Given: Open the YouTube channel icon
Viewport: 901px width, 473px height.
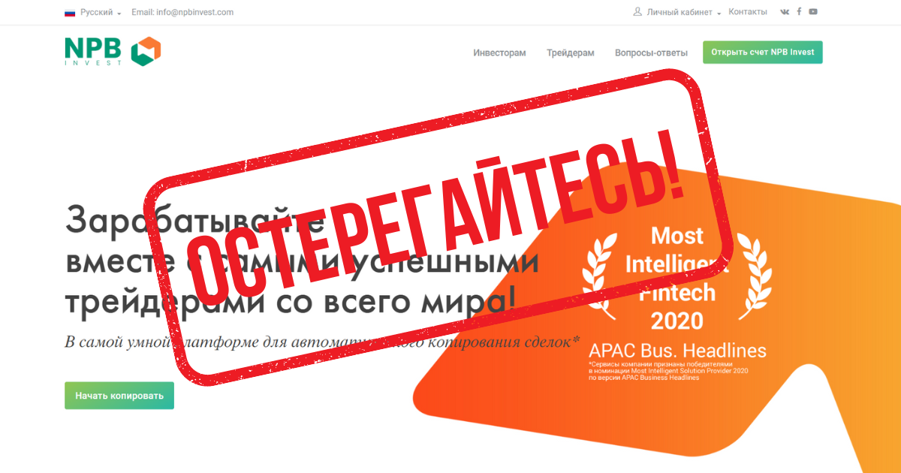Looking at the screenshot, I should tap(813, 12).
